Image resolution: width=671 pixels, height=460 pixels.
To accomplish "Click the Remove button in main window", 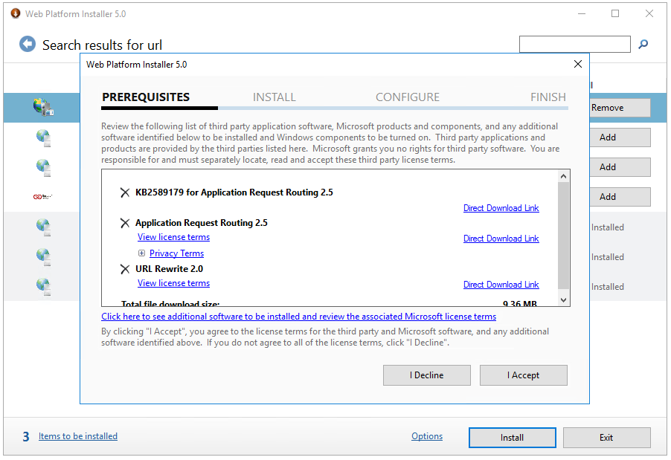I will point(620,108).
